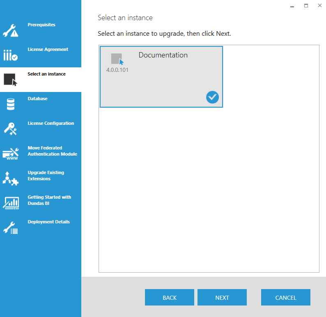This screenshot has width=326, height=317.
Task: Open the Prerequisites step label
Action: pyautogui.click(x=41, y=25)
